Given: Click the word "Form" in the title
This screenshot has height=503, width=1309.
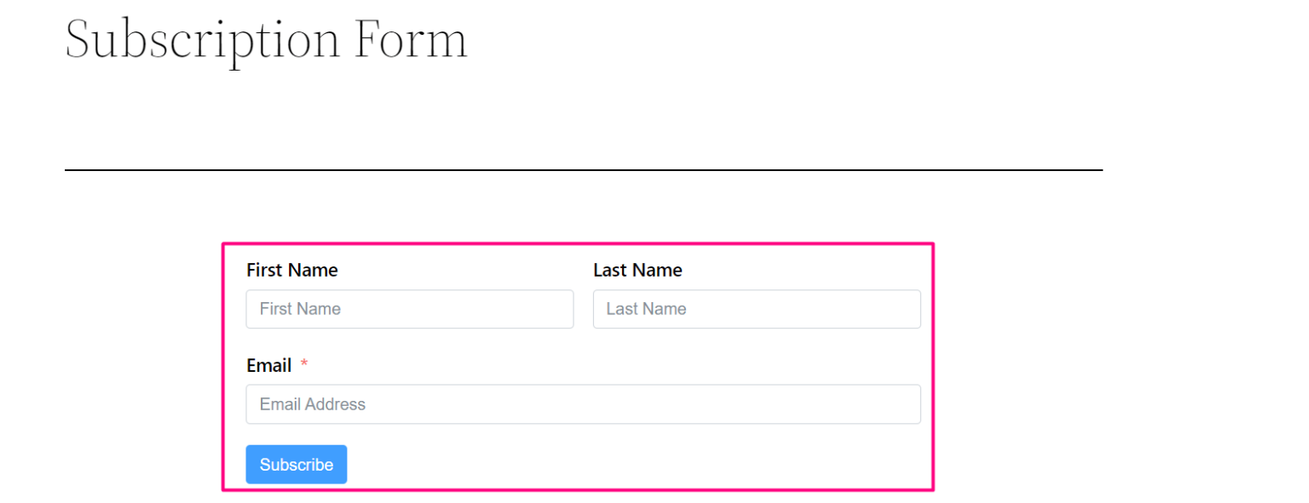Looking at the screenshot, I should coord(411,39).
